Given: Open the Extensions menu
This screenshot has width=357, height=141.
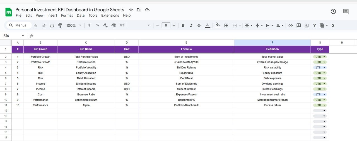Looking at the screenshot, I should [x=110, y=16].
